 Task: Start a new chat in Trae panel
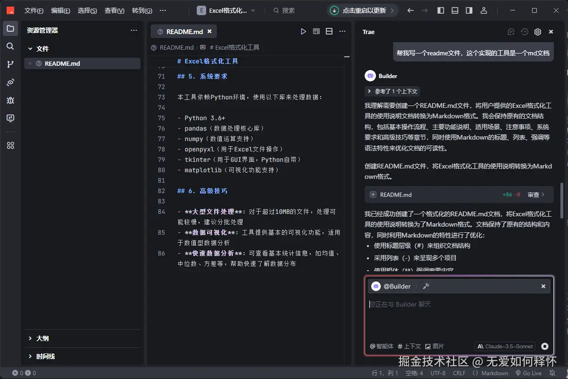coord(511,32)
